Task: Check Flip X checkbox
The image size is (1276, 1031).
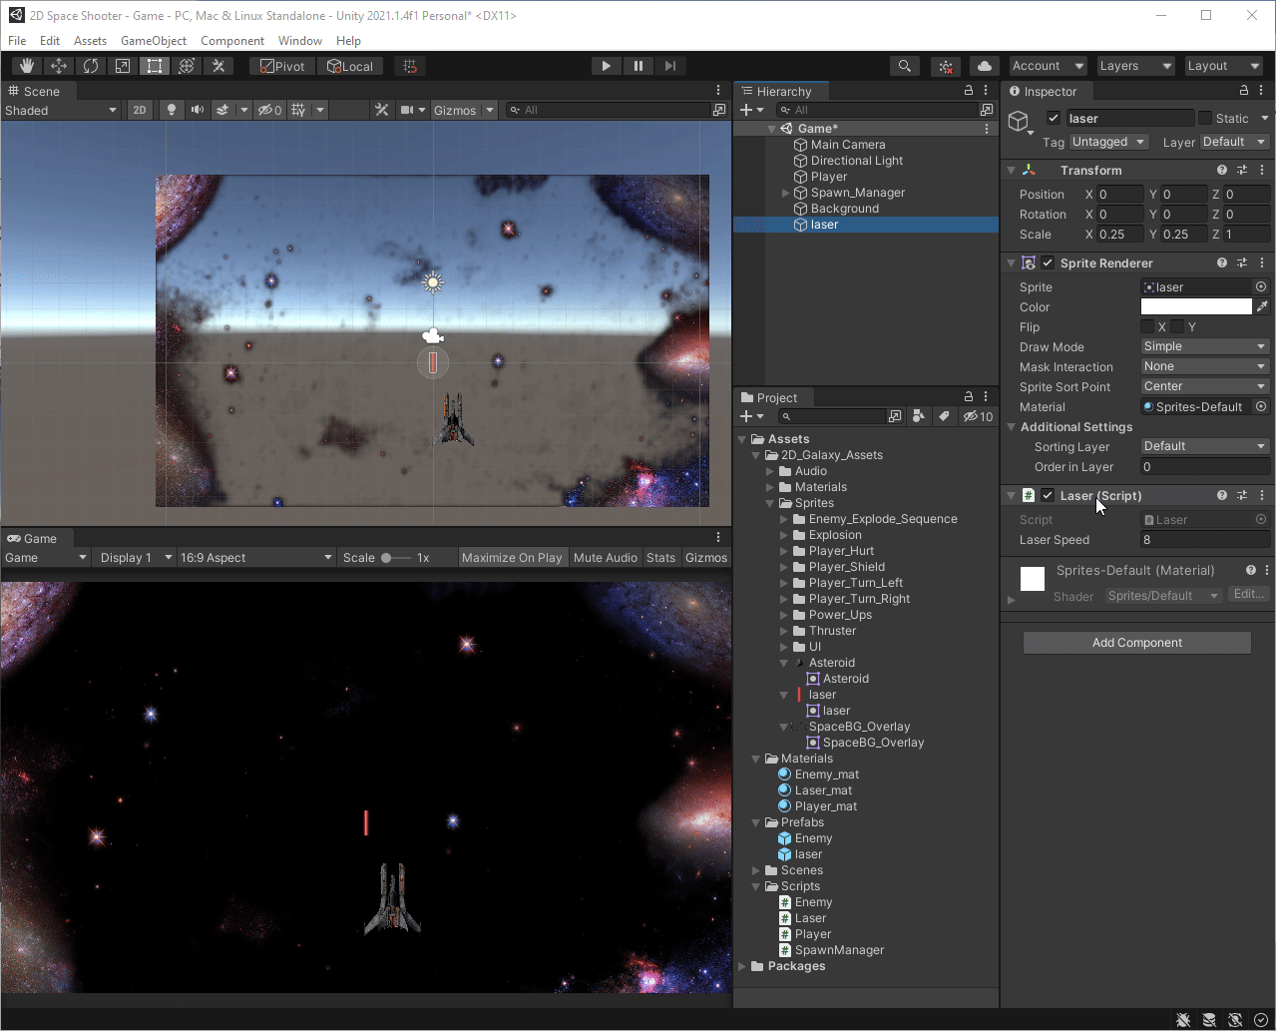Action: click(x=1147, y=326)
